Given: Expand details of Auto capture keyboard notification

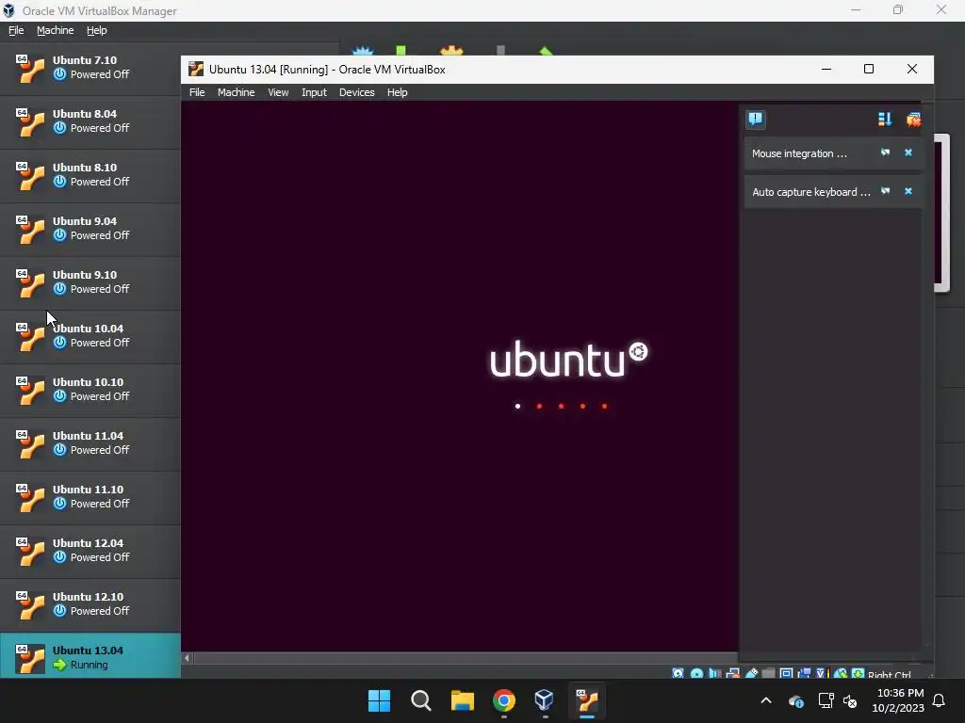Looking at the screenshot, I should [885, 191].
